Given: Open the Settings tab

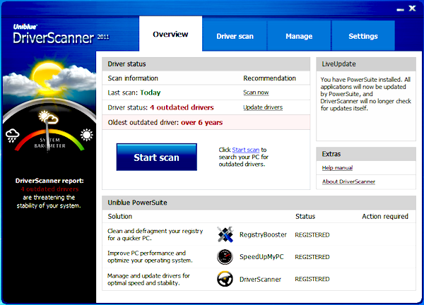Looking at the screenshot, I should 363,36.
